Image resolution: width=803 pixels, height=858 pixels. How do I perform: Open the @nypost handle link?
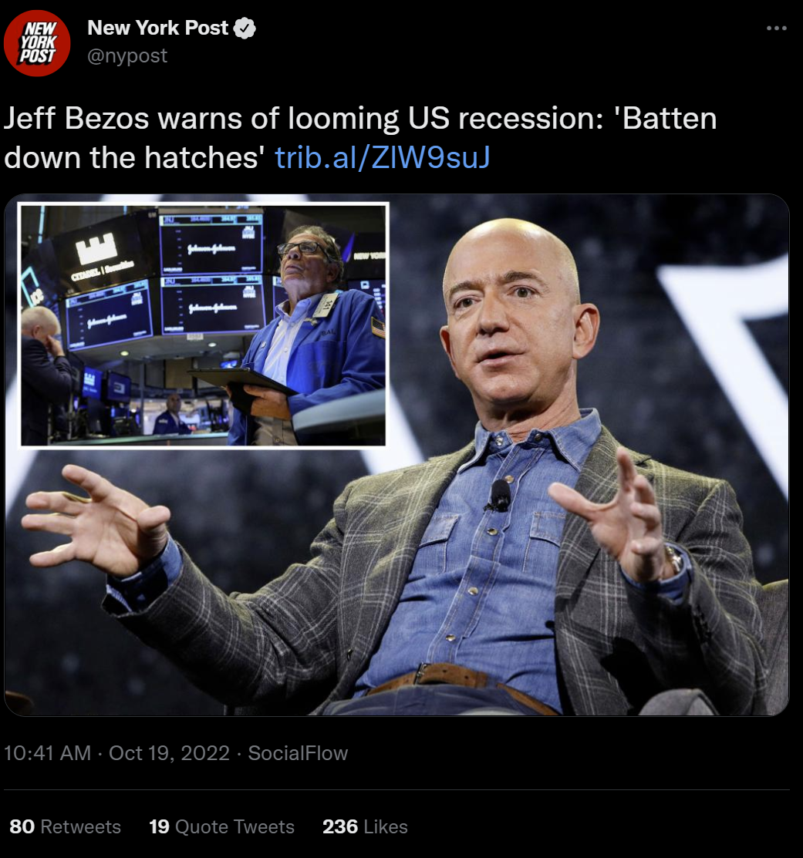point(127,56)
